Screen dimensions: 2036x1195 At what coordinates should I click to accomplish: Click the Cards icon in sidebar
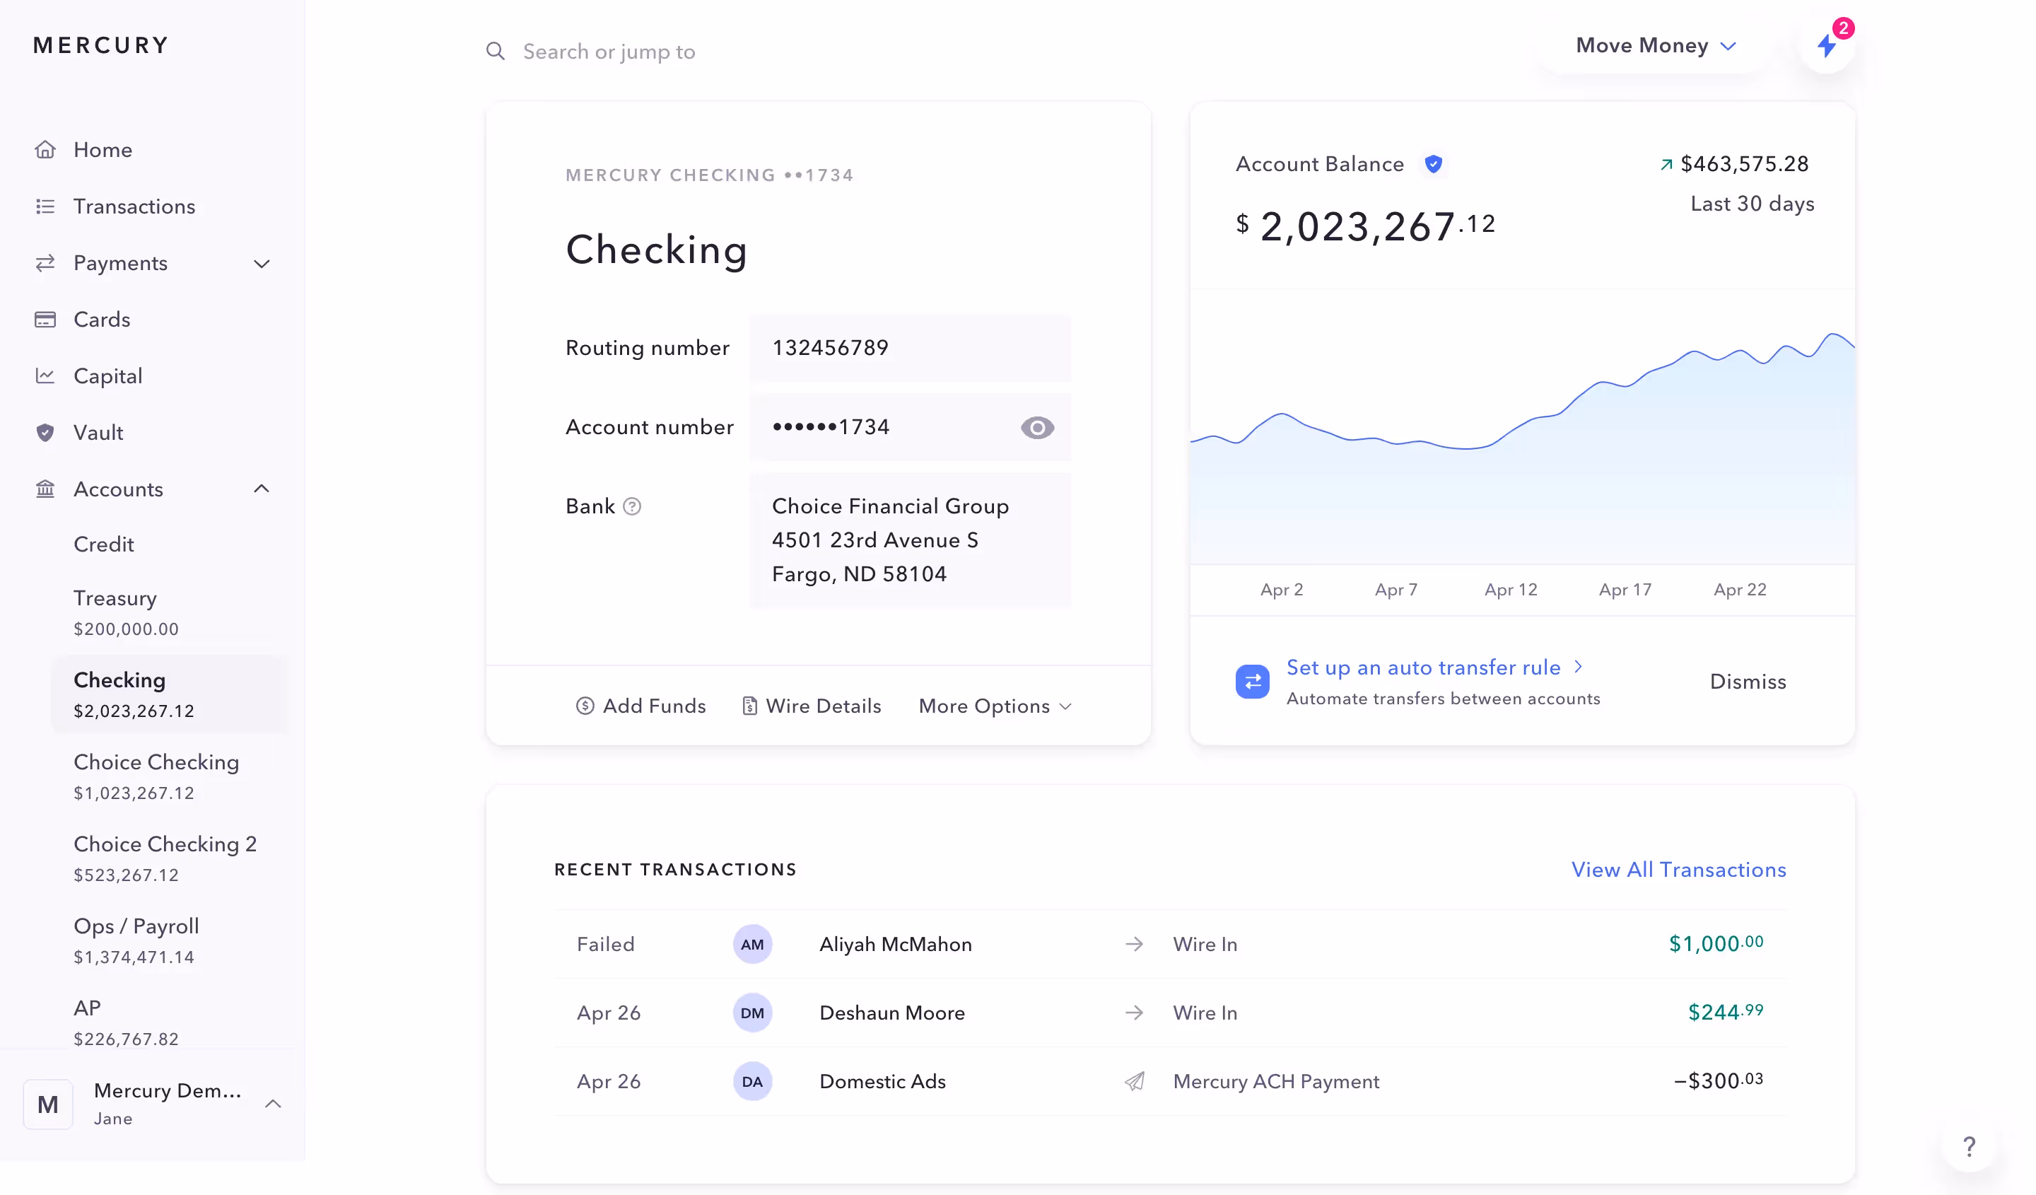pyautogui.click(x=45, y=320)
